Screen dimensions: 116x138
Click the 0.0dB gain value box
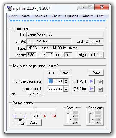pyautogui.click(x=19, y=120)
